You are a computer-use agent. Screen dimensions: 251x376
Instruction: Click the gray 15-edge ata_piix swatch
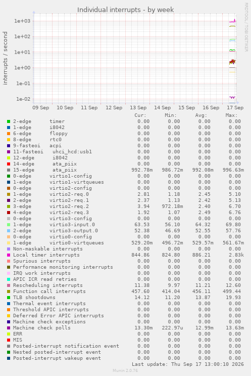click(x=9, y=170)
